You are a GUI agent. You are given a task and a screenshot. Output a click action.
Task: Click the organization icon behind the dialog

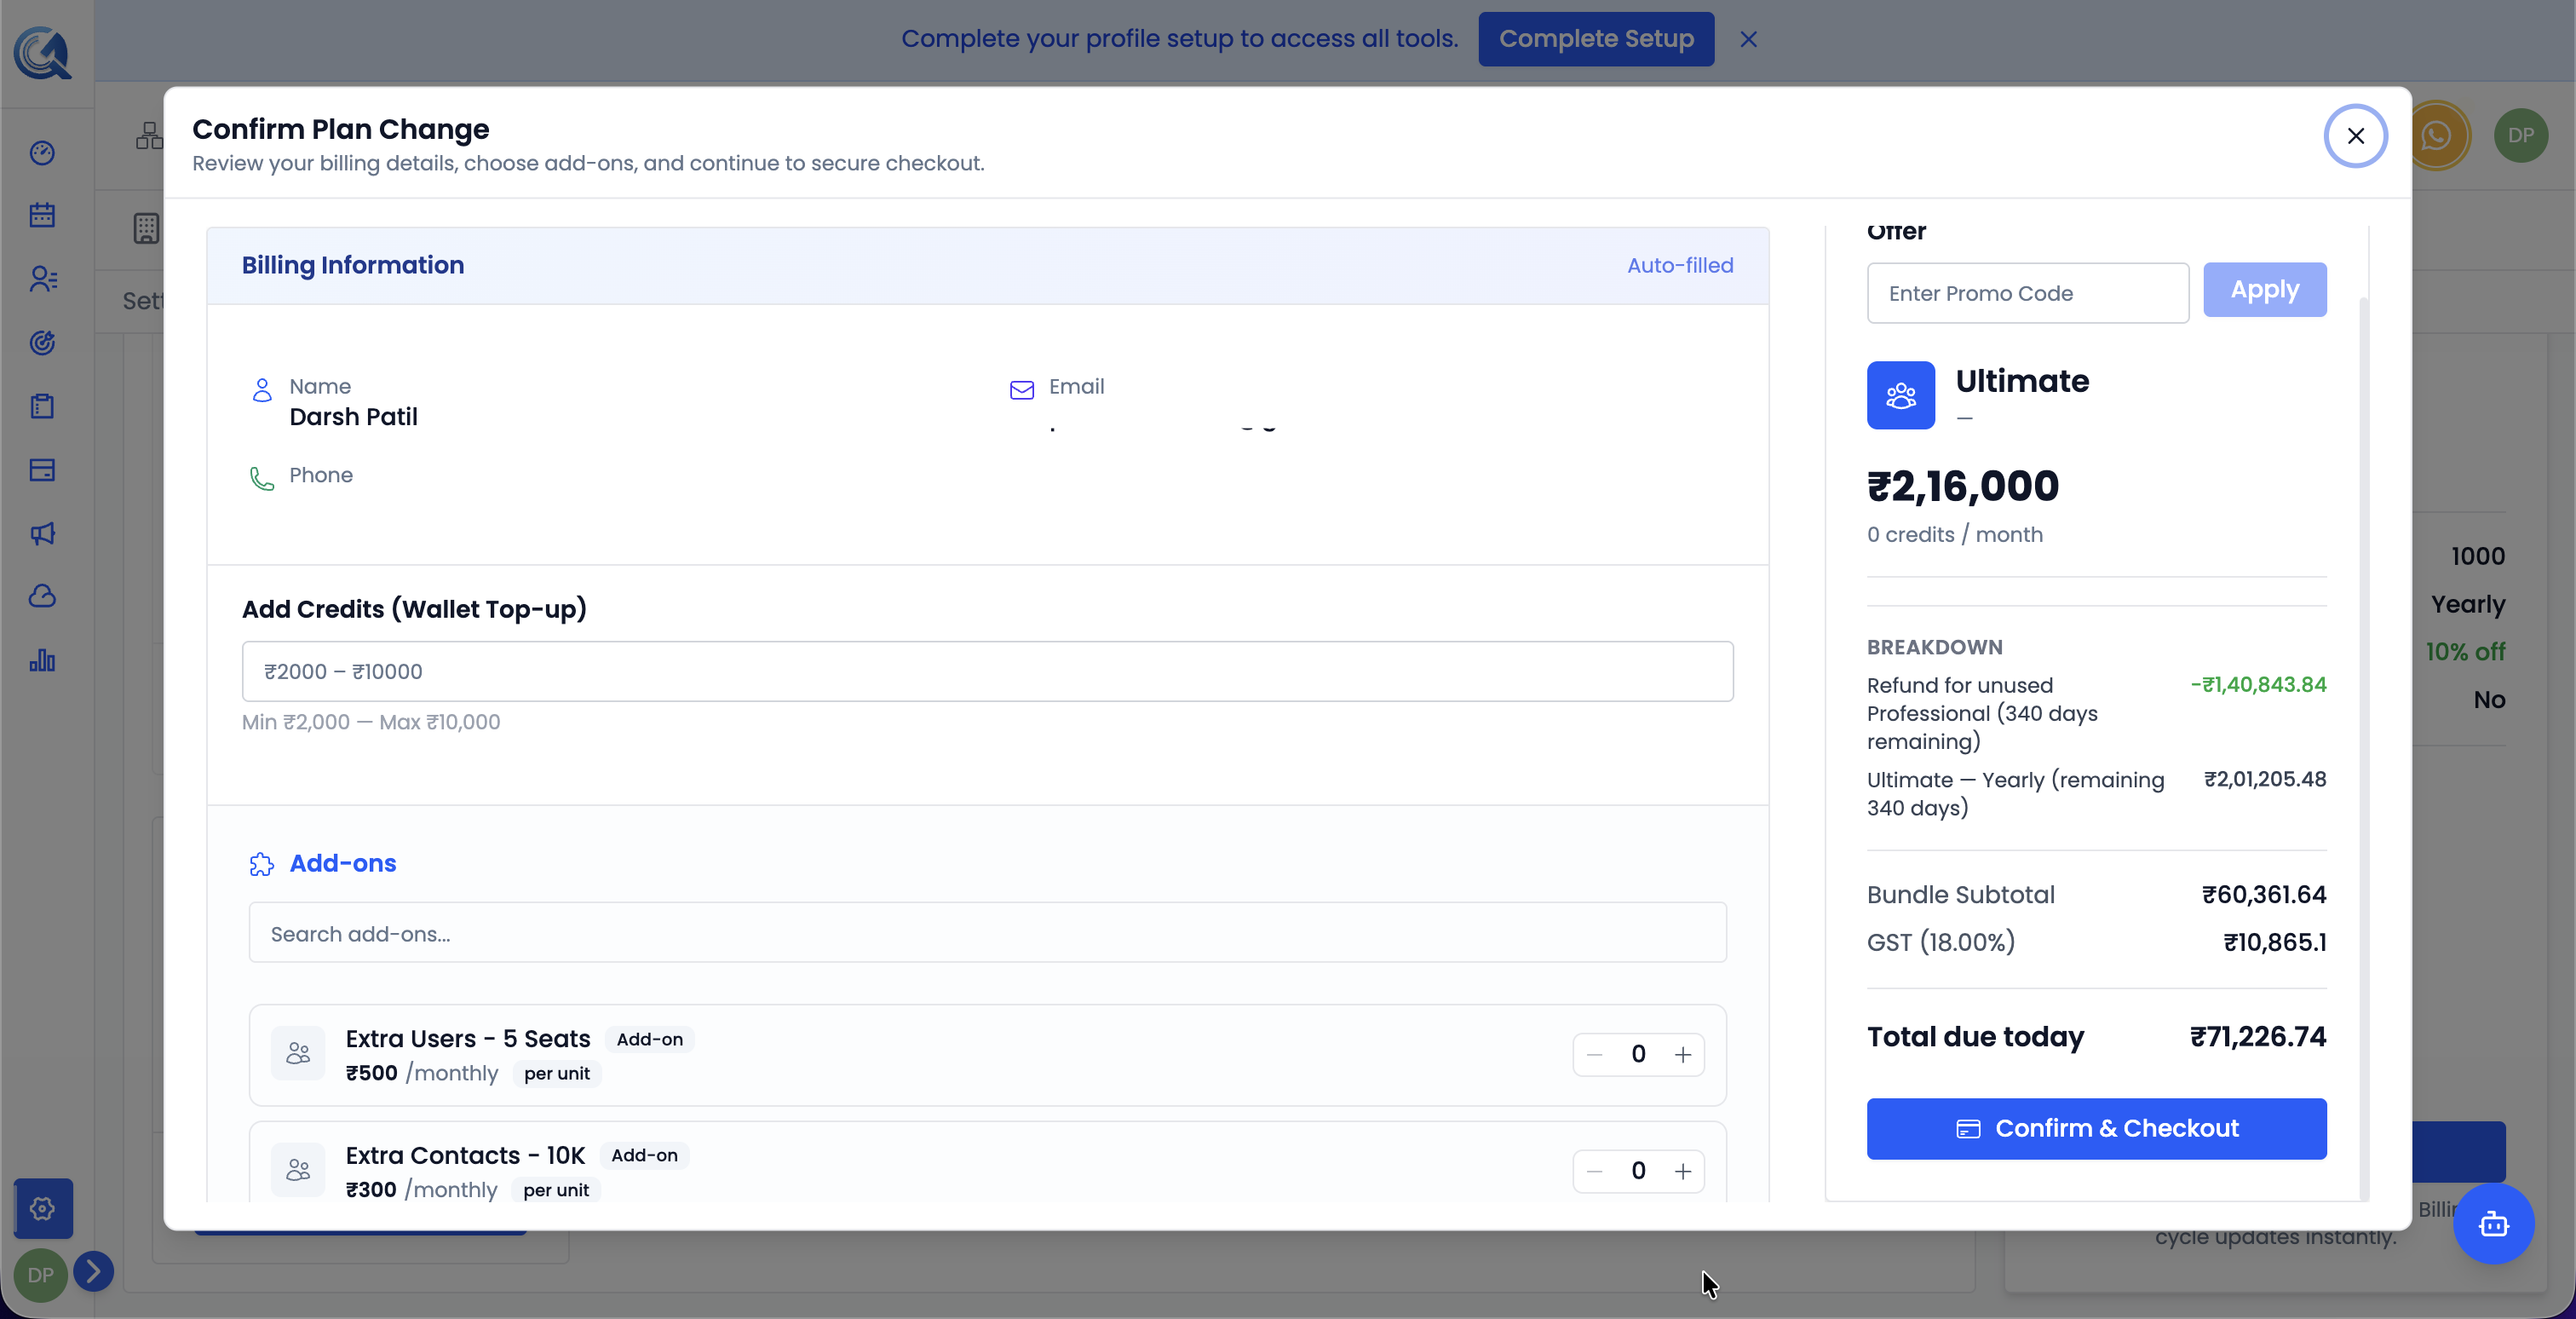click(149, 135)
